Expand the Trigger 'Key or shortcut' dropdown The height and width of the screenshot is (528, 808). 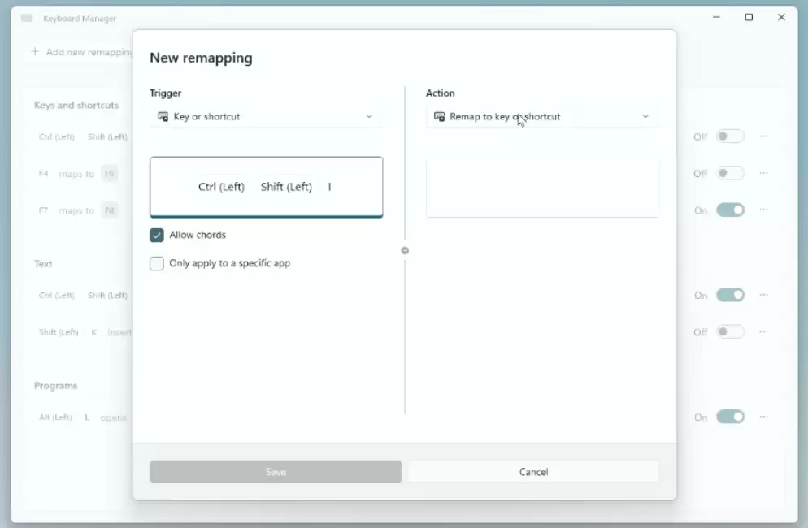click(266, 116)
